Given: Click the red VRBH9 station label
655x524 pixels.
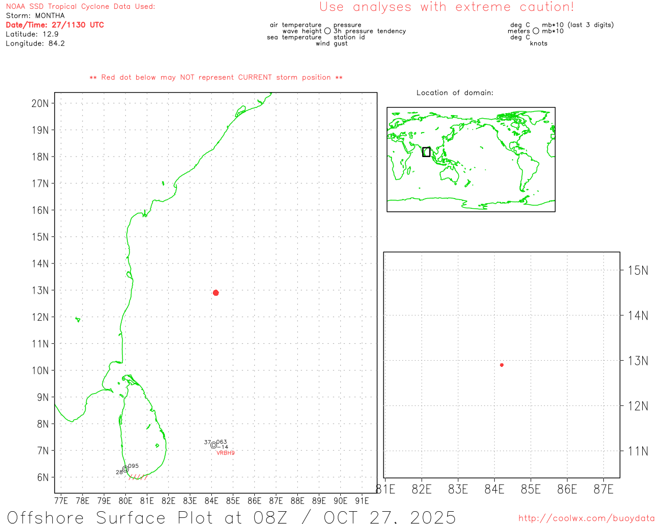Looking at the screenshot, I should [x=225, y=453].
